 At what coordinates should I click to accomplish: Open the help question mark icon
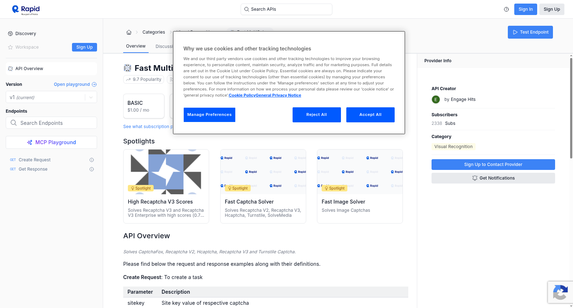click(x=506, y=9)
